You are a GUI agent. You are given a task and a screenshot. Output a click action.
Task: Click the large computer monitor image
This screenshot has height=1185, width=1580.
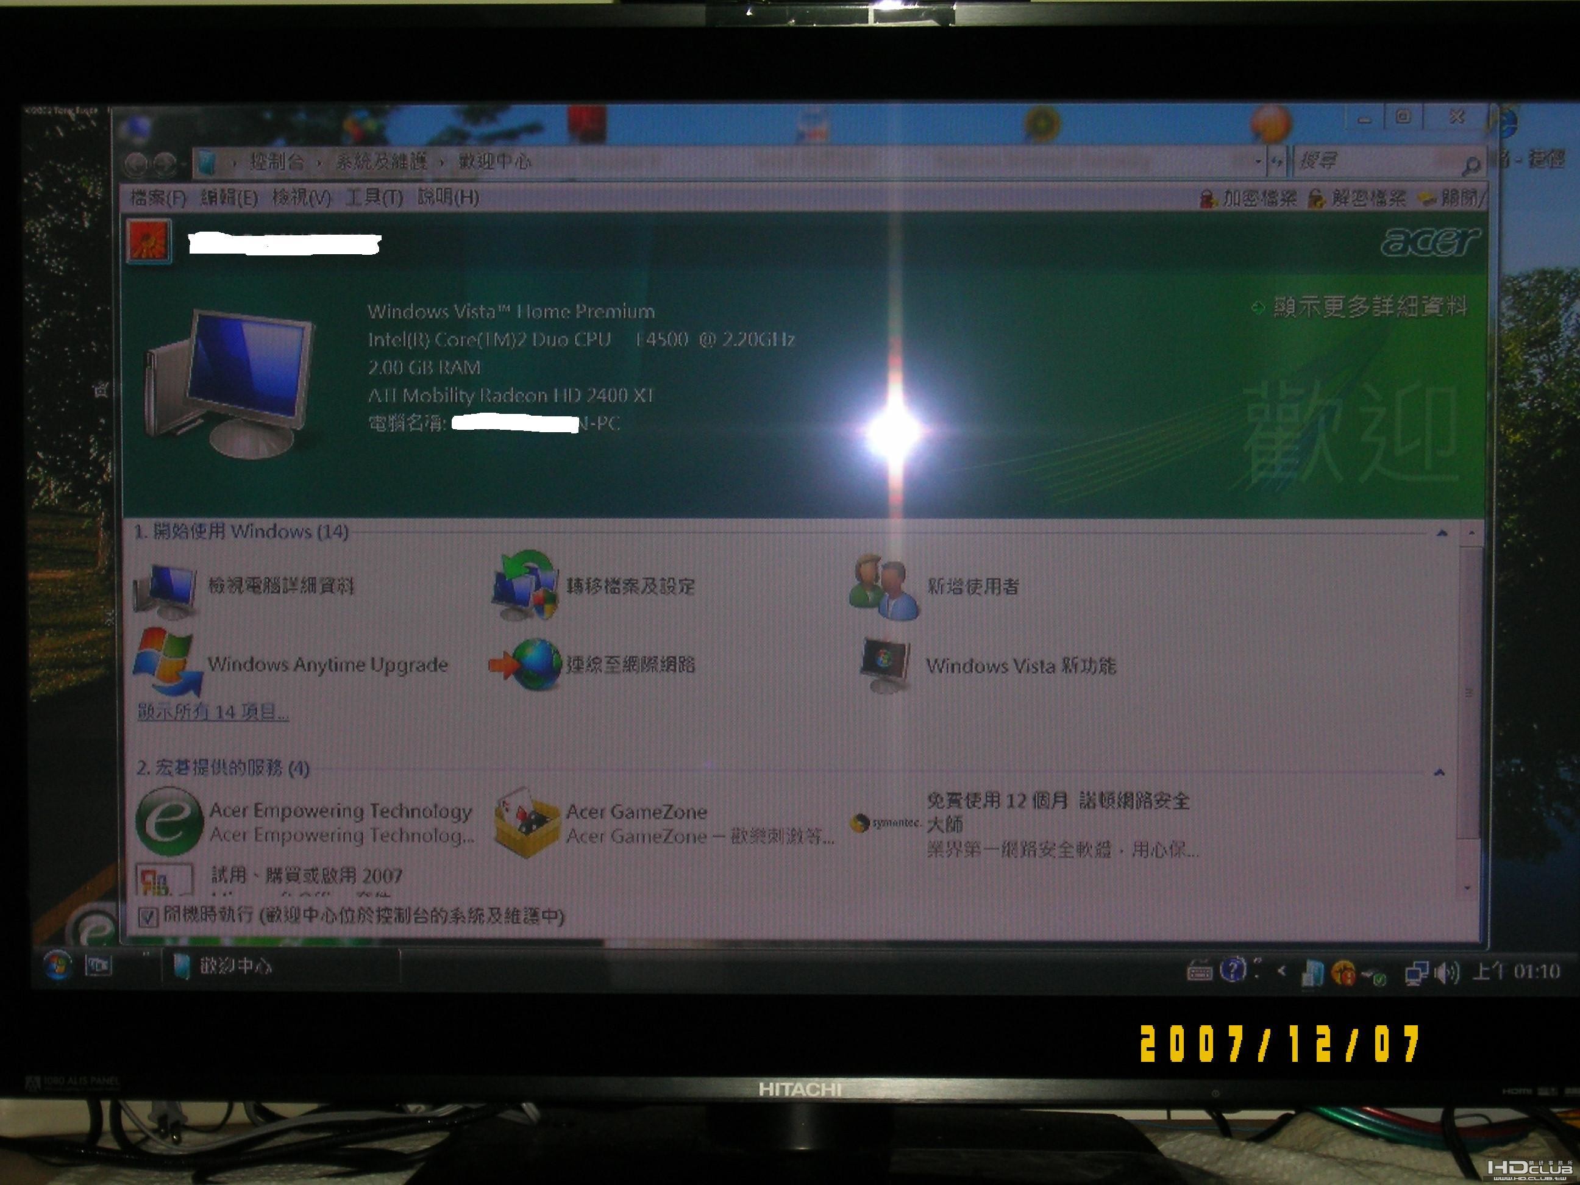[229, 383]
